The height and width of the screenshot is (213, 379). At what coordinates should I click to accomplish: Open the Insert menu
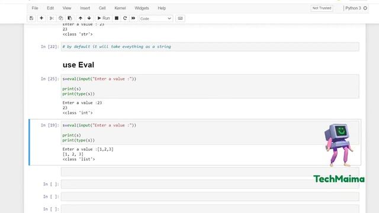tap(85, 8)
